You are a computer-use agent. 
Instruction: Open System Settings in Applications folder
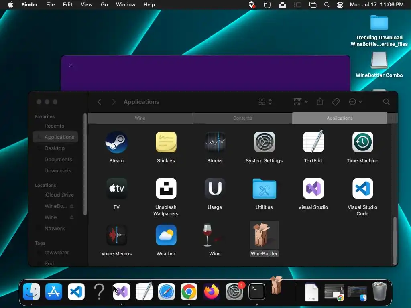[x=264, y=142]
